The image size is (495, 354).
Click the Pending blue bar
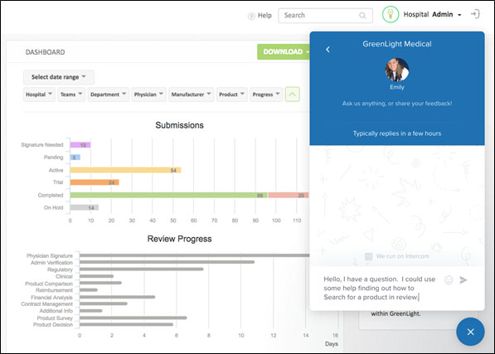[75, 158]
